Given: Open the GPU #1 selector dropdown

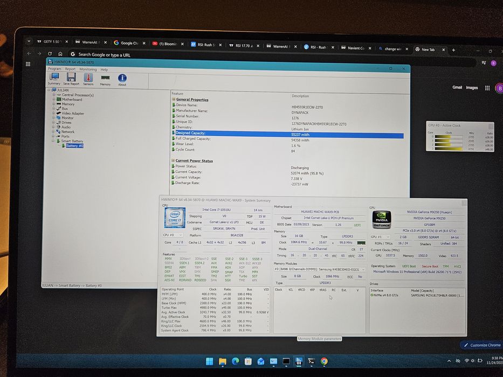Looking at the screenshot, I should (x=380, y=237).
